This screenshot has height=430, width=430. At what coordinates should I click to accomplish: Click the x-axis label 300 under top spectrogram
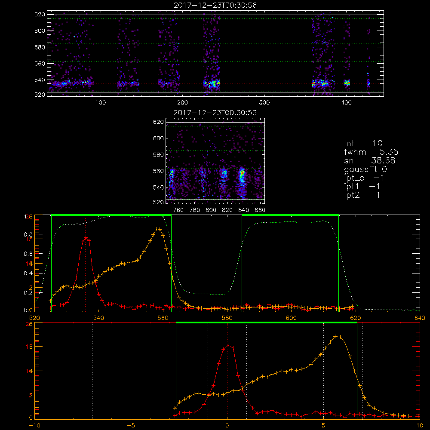[264, 103]
